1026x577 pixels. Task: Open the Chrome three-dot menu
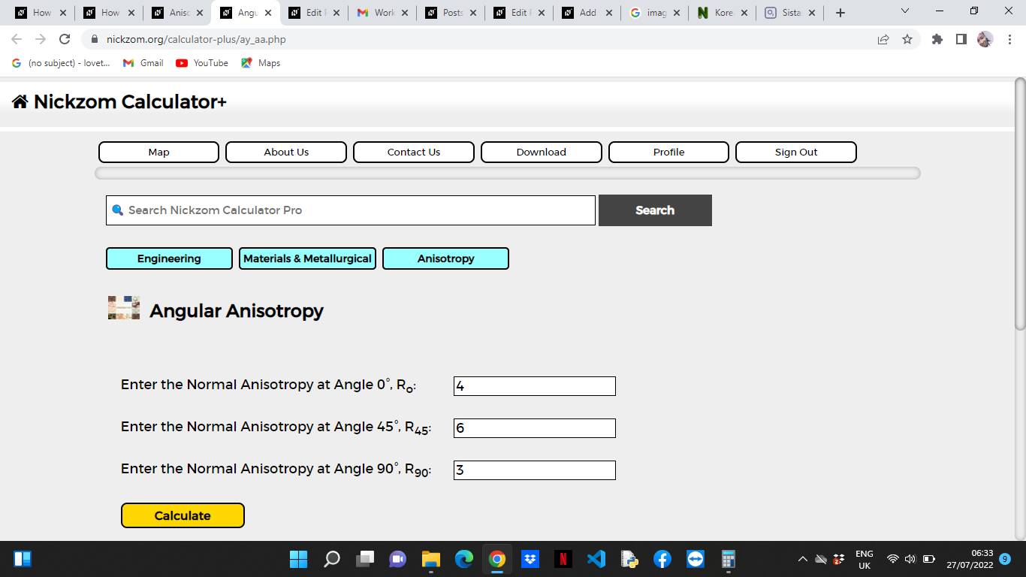point(1009,39)
